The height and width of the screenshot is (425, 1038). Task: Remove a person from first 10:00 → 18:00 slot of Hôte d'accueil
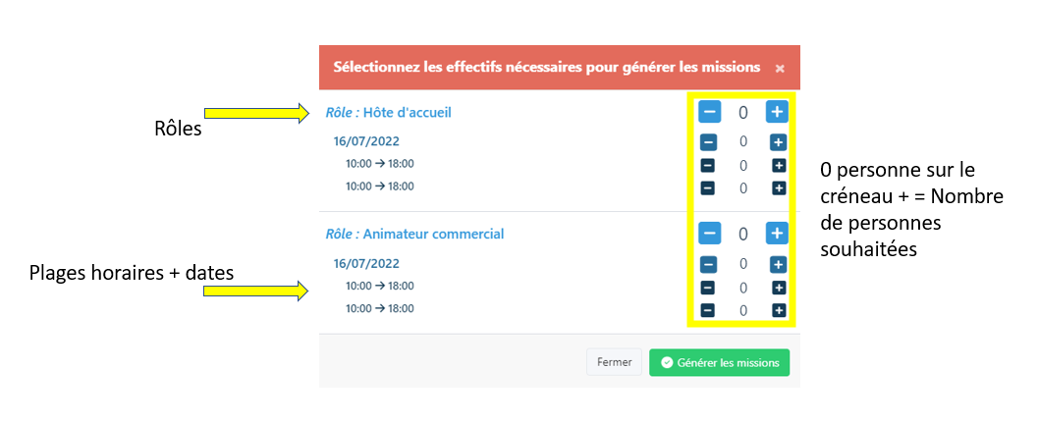click(x=707, y=165)
